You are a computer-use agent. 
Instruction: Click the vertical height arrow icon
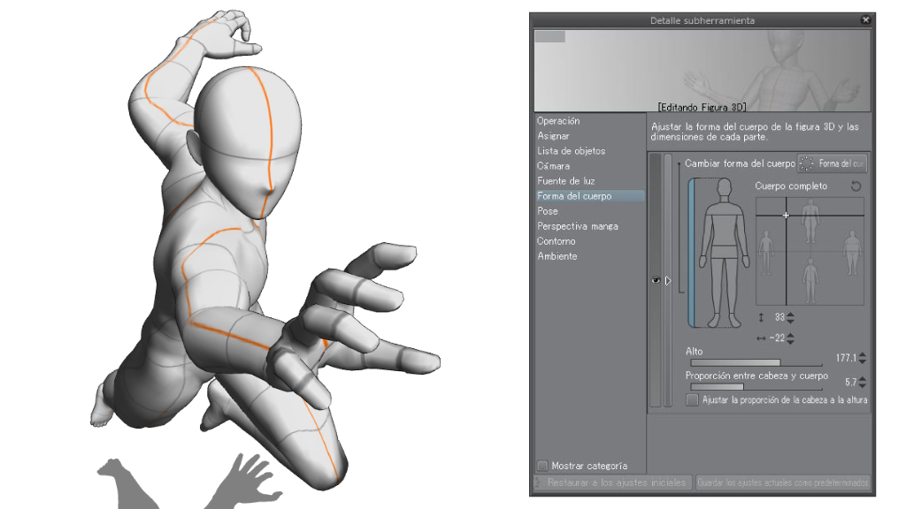tap(761, 317)
